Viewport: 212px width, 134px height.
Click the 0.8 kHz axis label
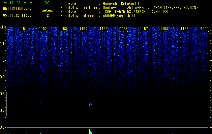pyautogui.click(x=3, y=94)
